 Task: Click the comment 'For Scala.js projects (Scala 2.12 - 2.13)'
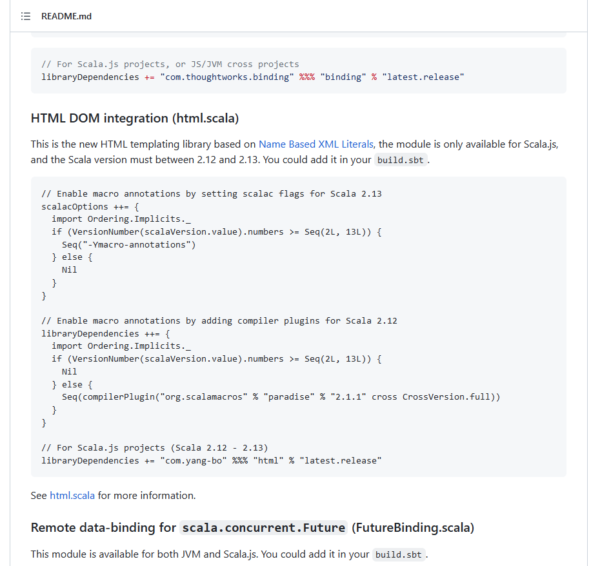click(x=155, y=448)
